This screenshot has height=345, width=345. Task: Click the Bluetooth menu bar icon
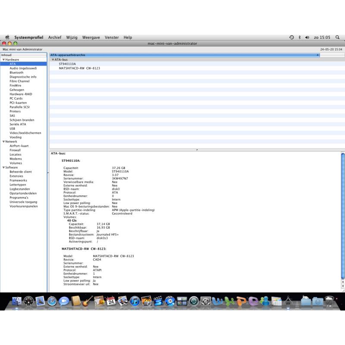point(299,38)
